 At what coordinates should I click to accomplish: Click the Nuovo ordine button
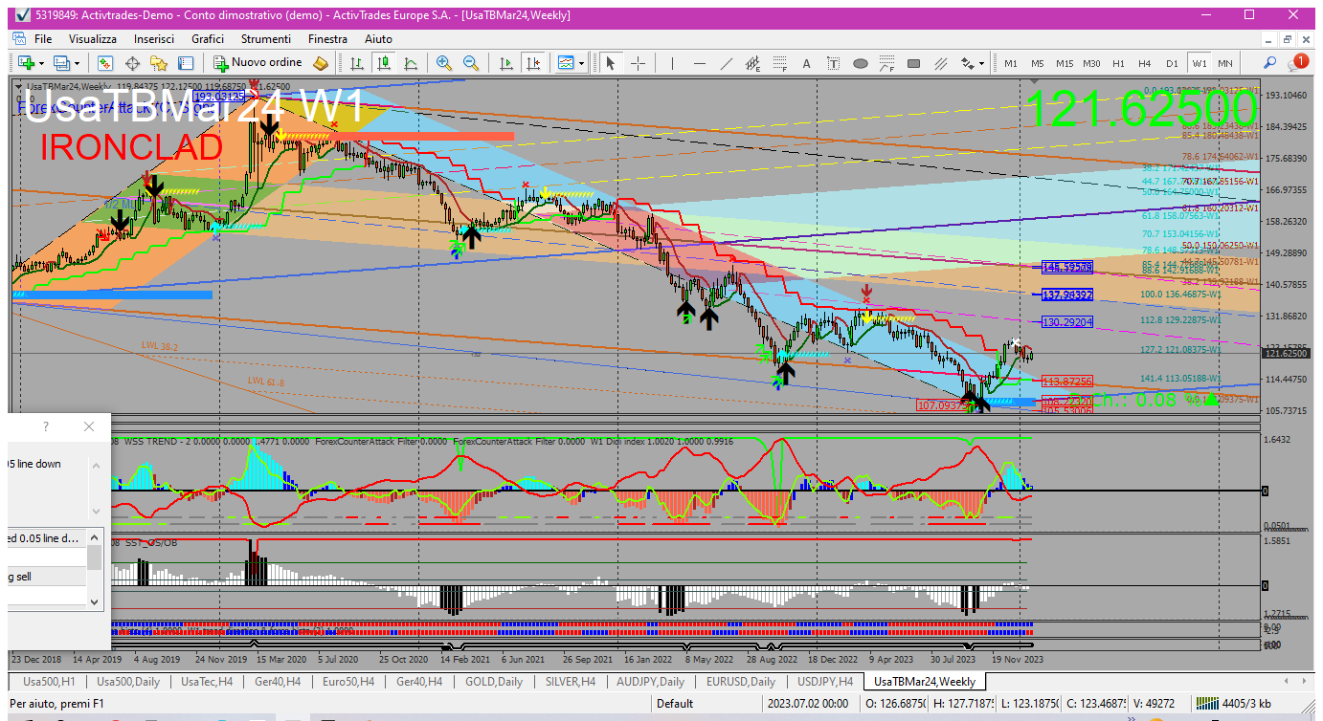pyautogui.click(x=258, y=63)
